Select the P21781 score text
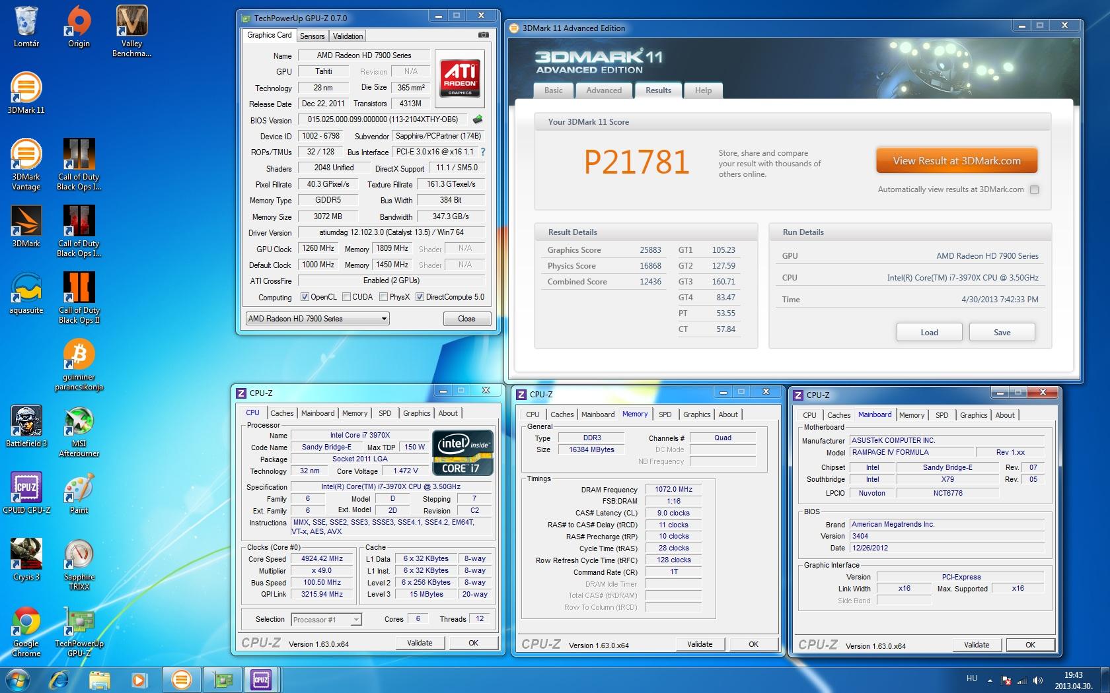This screenshot has width=1110, height=693. (637, 162)
